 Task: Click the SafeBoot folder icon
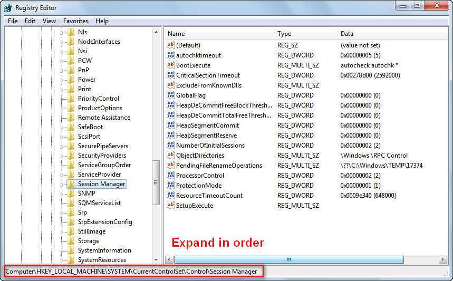[x=71, y=127]
